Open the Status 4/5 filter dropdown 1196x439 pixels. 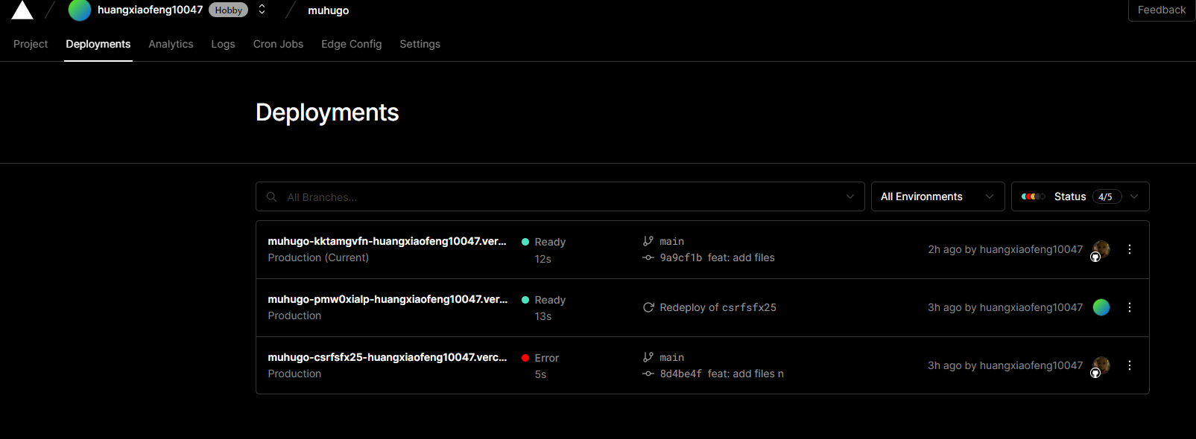pyautogui.click(x=1080, y=196)
